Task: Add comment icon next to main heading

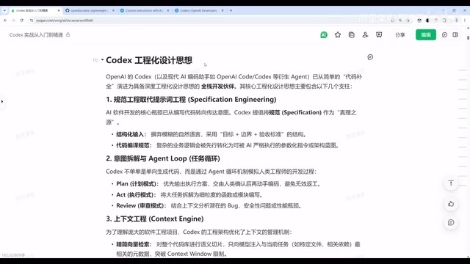Action: point(370,57)
